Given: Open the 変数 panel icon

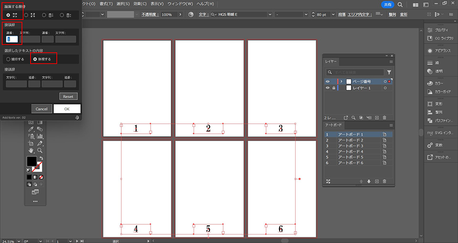Looking at the screenshot, I should click(430, 145).
